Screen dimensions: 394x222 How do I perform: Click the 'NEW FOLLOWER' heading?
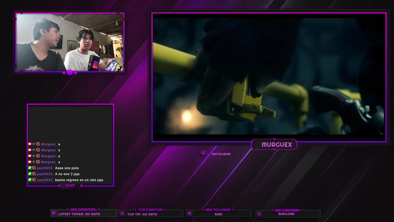click(x=218, y=210)
